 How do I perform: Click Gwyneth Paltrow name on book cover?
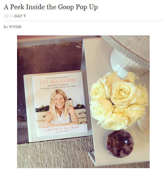coord(62,129)
